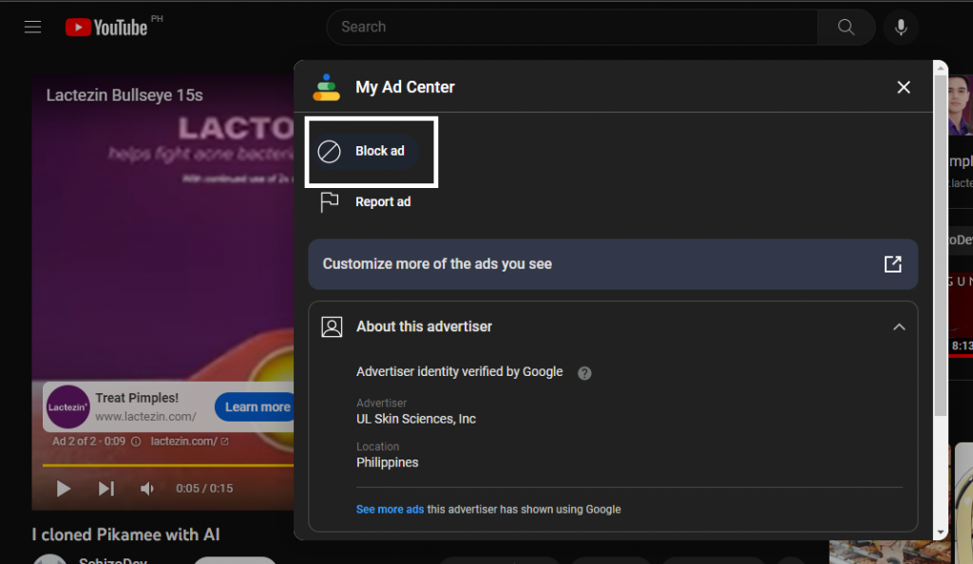Click the My Ad Center logo
The image size is (973, 564).
tap(327, 87)
